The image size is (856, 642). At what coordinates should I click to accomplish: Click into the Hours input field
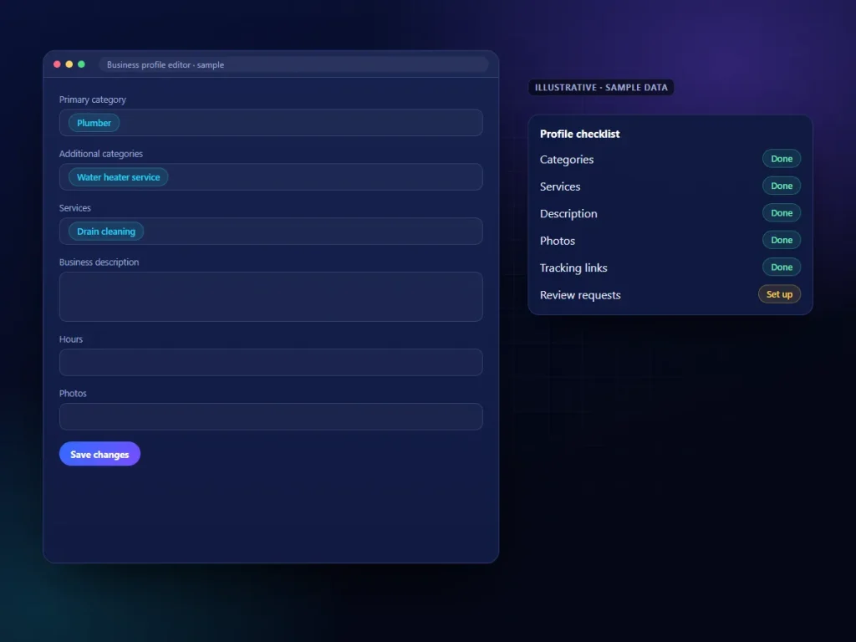tap(271, 362)
